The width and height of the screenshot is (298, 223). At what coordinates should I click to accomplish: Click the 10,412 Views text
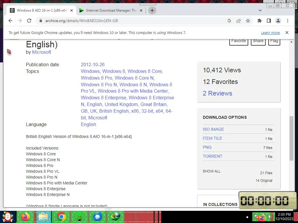(222, 70)
